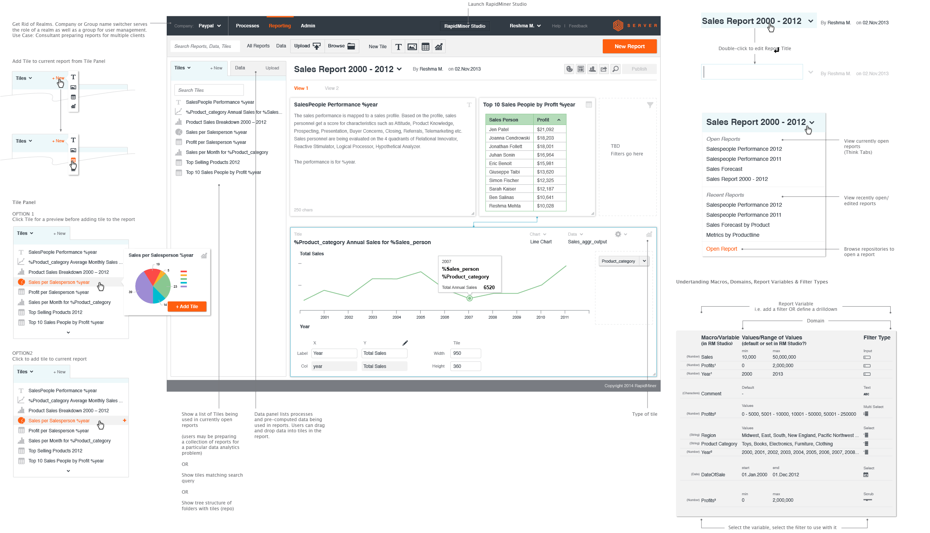Open the users sharing icon in report header
This screenshot has height=533, width=930.
[592, 69]
